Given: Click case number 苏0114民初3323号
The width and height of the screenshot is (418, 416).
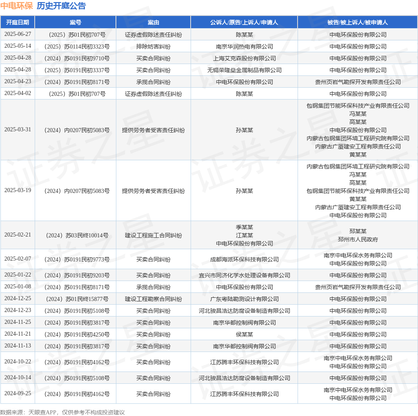Looking at the screenshot, I should point(77,46).
